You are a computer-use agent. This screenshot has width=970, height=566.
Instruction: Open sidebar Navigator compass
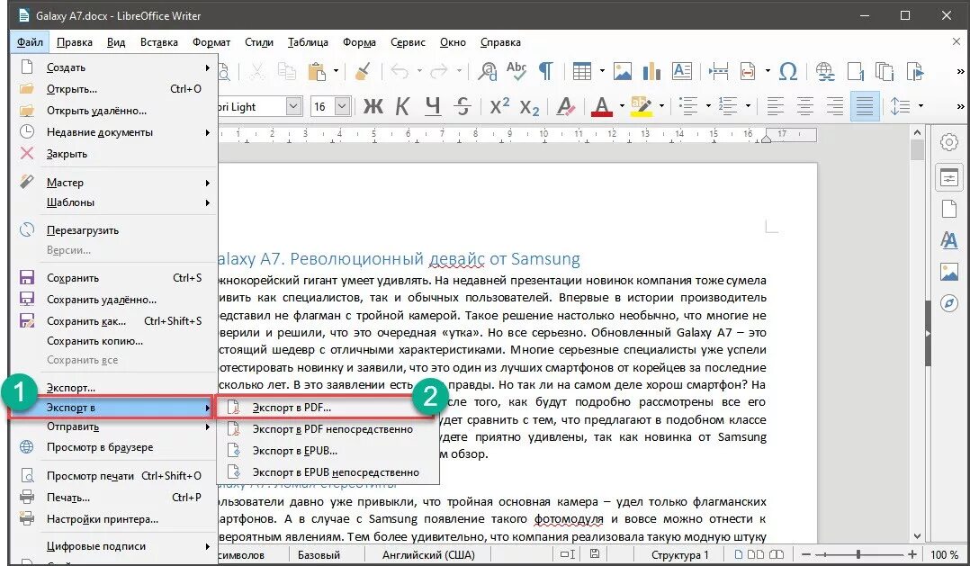pyautogui.click(x=949, y=303)
